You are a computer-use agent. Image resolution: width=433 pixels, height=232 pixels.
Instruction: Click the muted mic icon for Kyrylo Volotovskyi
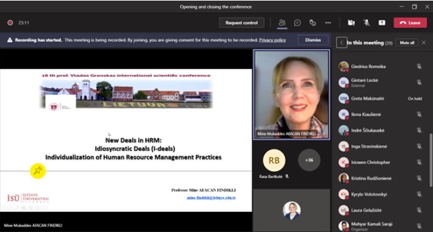click(x=419, y=194)
